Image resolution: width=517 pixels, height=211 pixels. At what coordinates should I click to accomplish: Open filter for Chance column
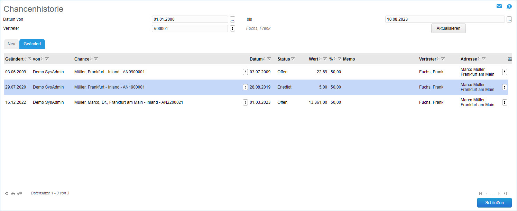[96, 59]
